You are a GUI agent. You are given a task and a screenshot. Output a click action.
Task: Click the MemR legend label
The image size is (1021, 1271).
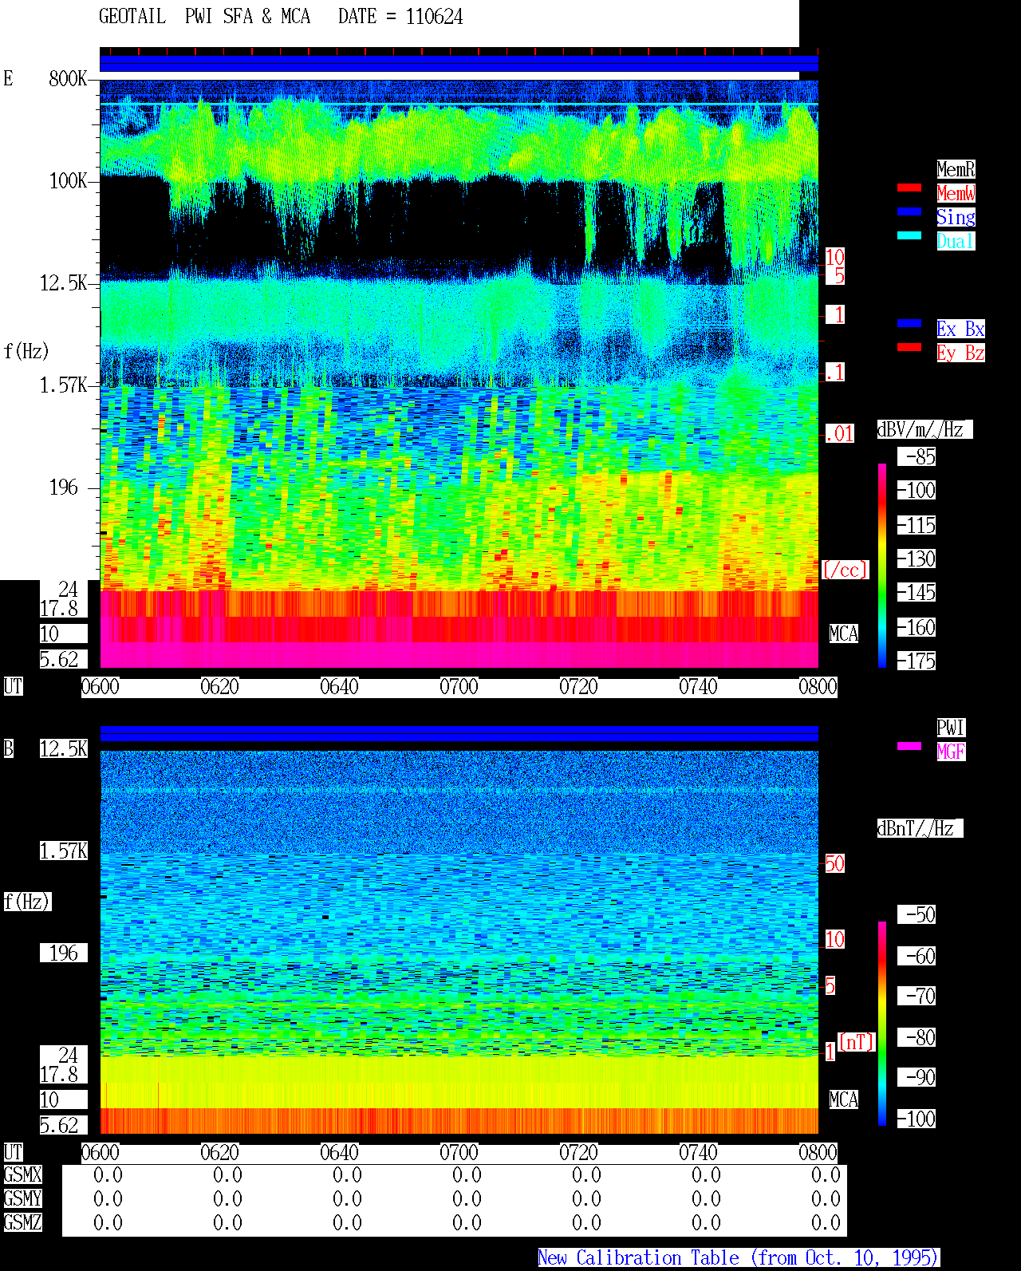pos(956,169)
